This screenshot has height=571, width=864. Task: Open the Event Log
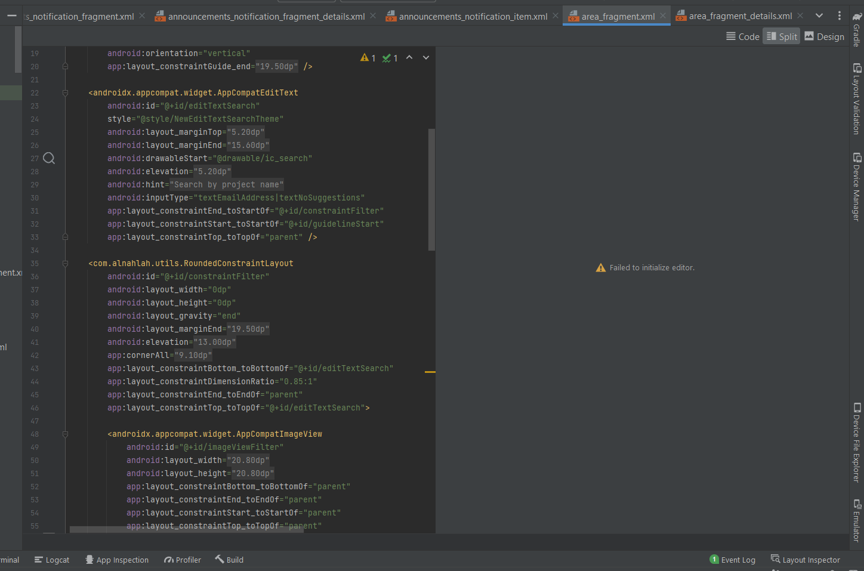[x=733, y=560]
